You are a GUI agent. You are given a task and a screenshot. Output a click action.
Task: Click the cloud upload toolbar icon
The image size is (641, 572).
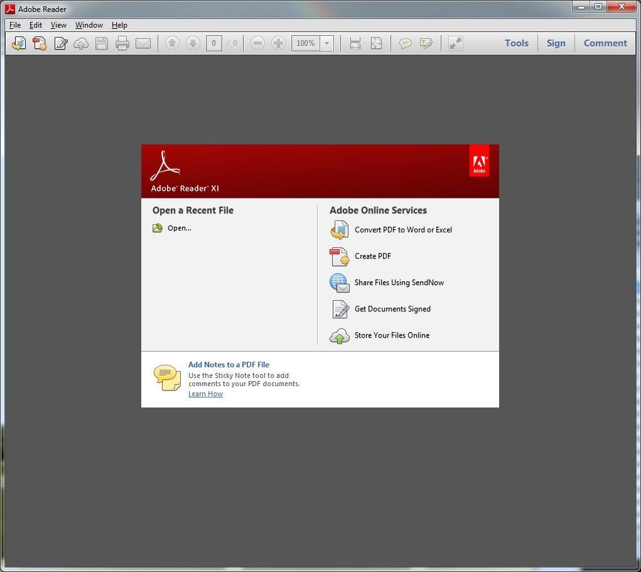pos(81,43)
